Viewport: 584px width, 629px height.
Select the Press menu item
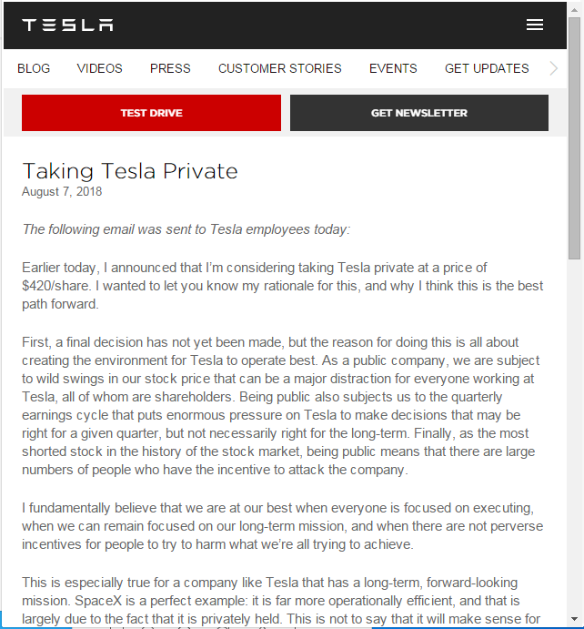click(170, 68)
